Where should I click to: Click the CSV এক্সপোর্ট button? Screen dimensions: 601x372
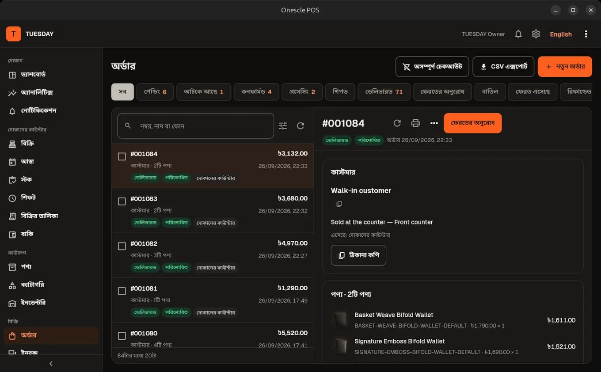pos(503,67)
